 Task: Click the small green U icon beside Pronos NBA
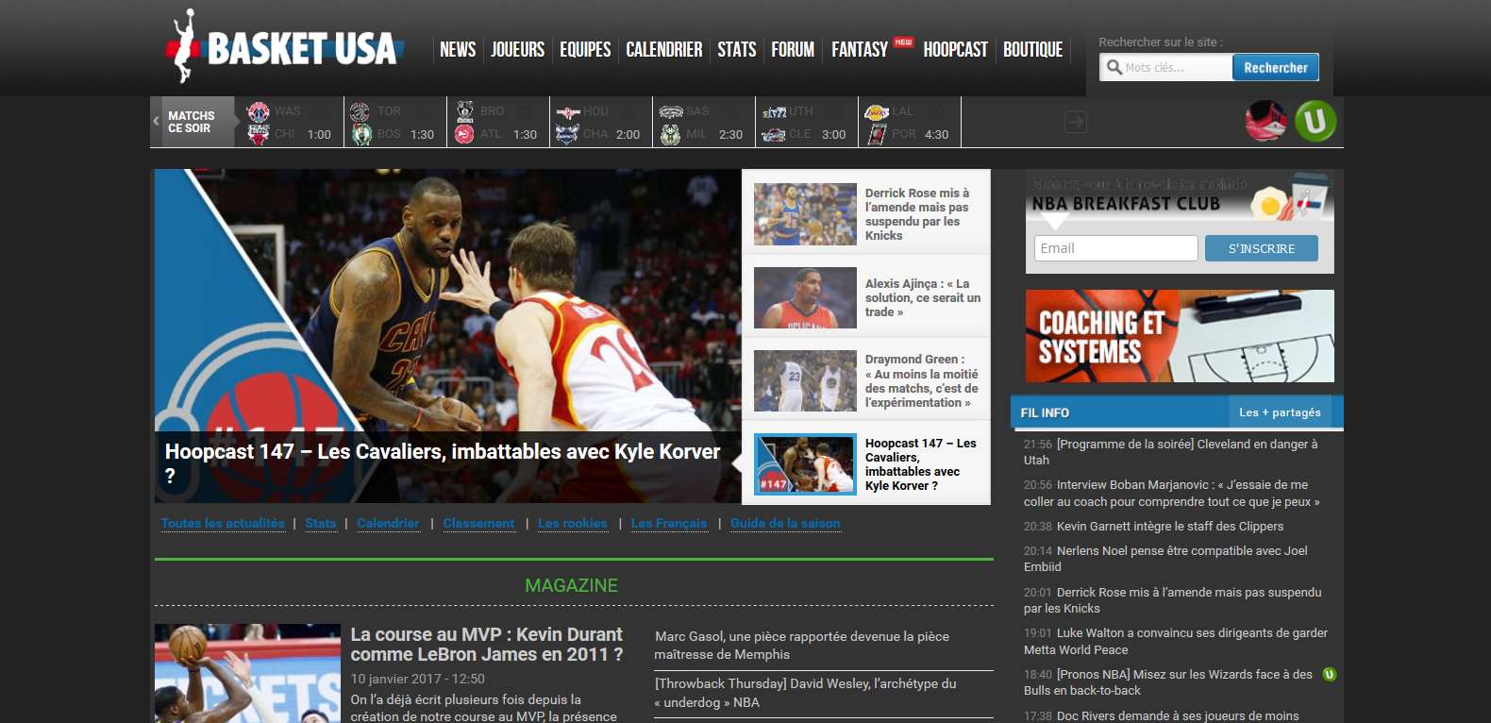click(x=1330, y=674)
